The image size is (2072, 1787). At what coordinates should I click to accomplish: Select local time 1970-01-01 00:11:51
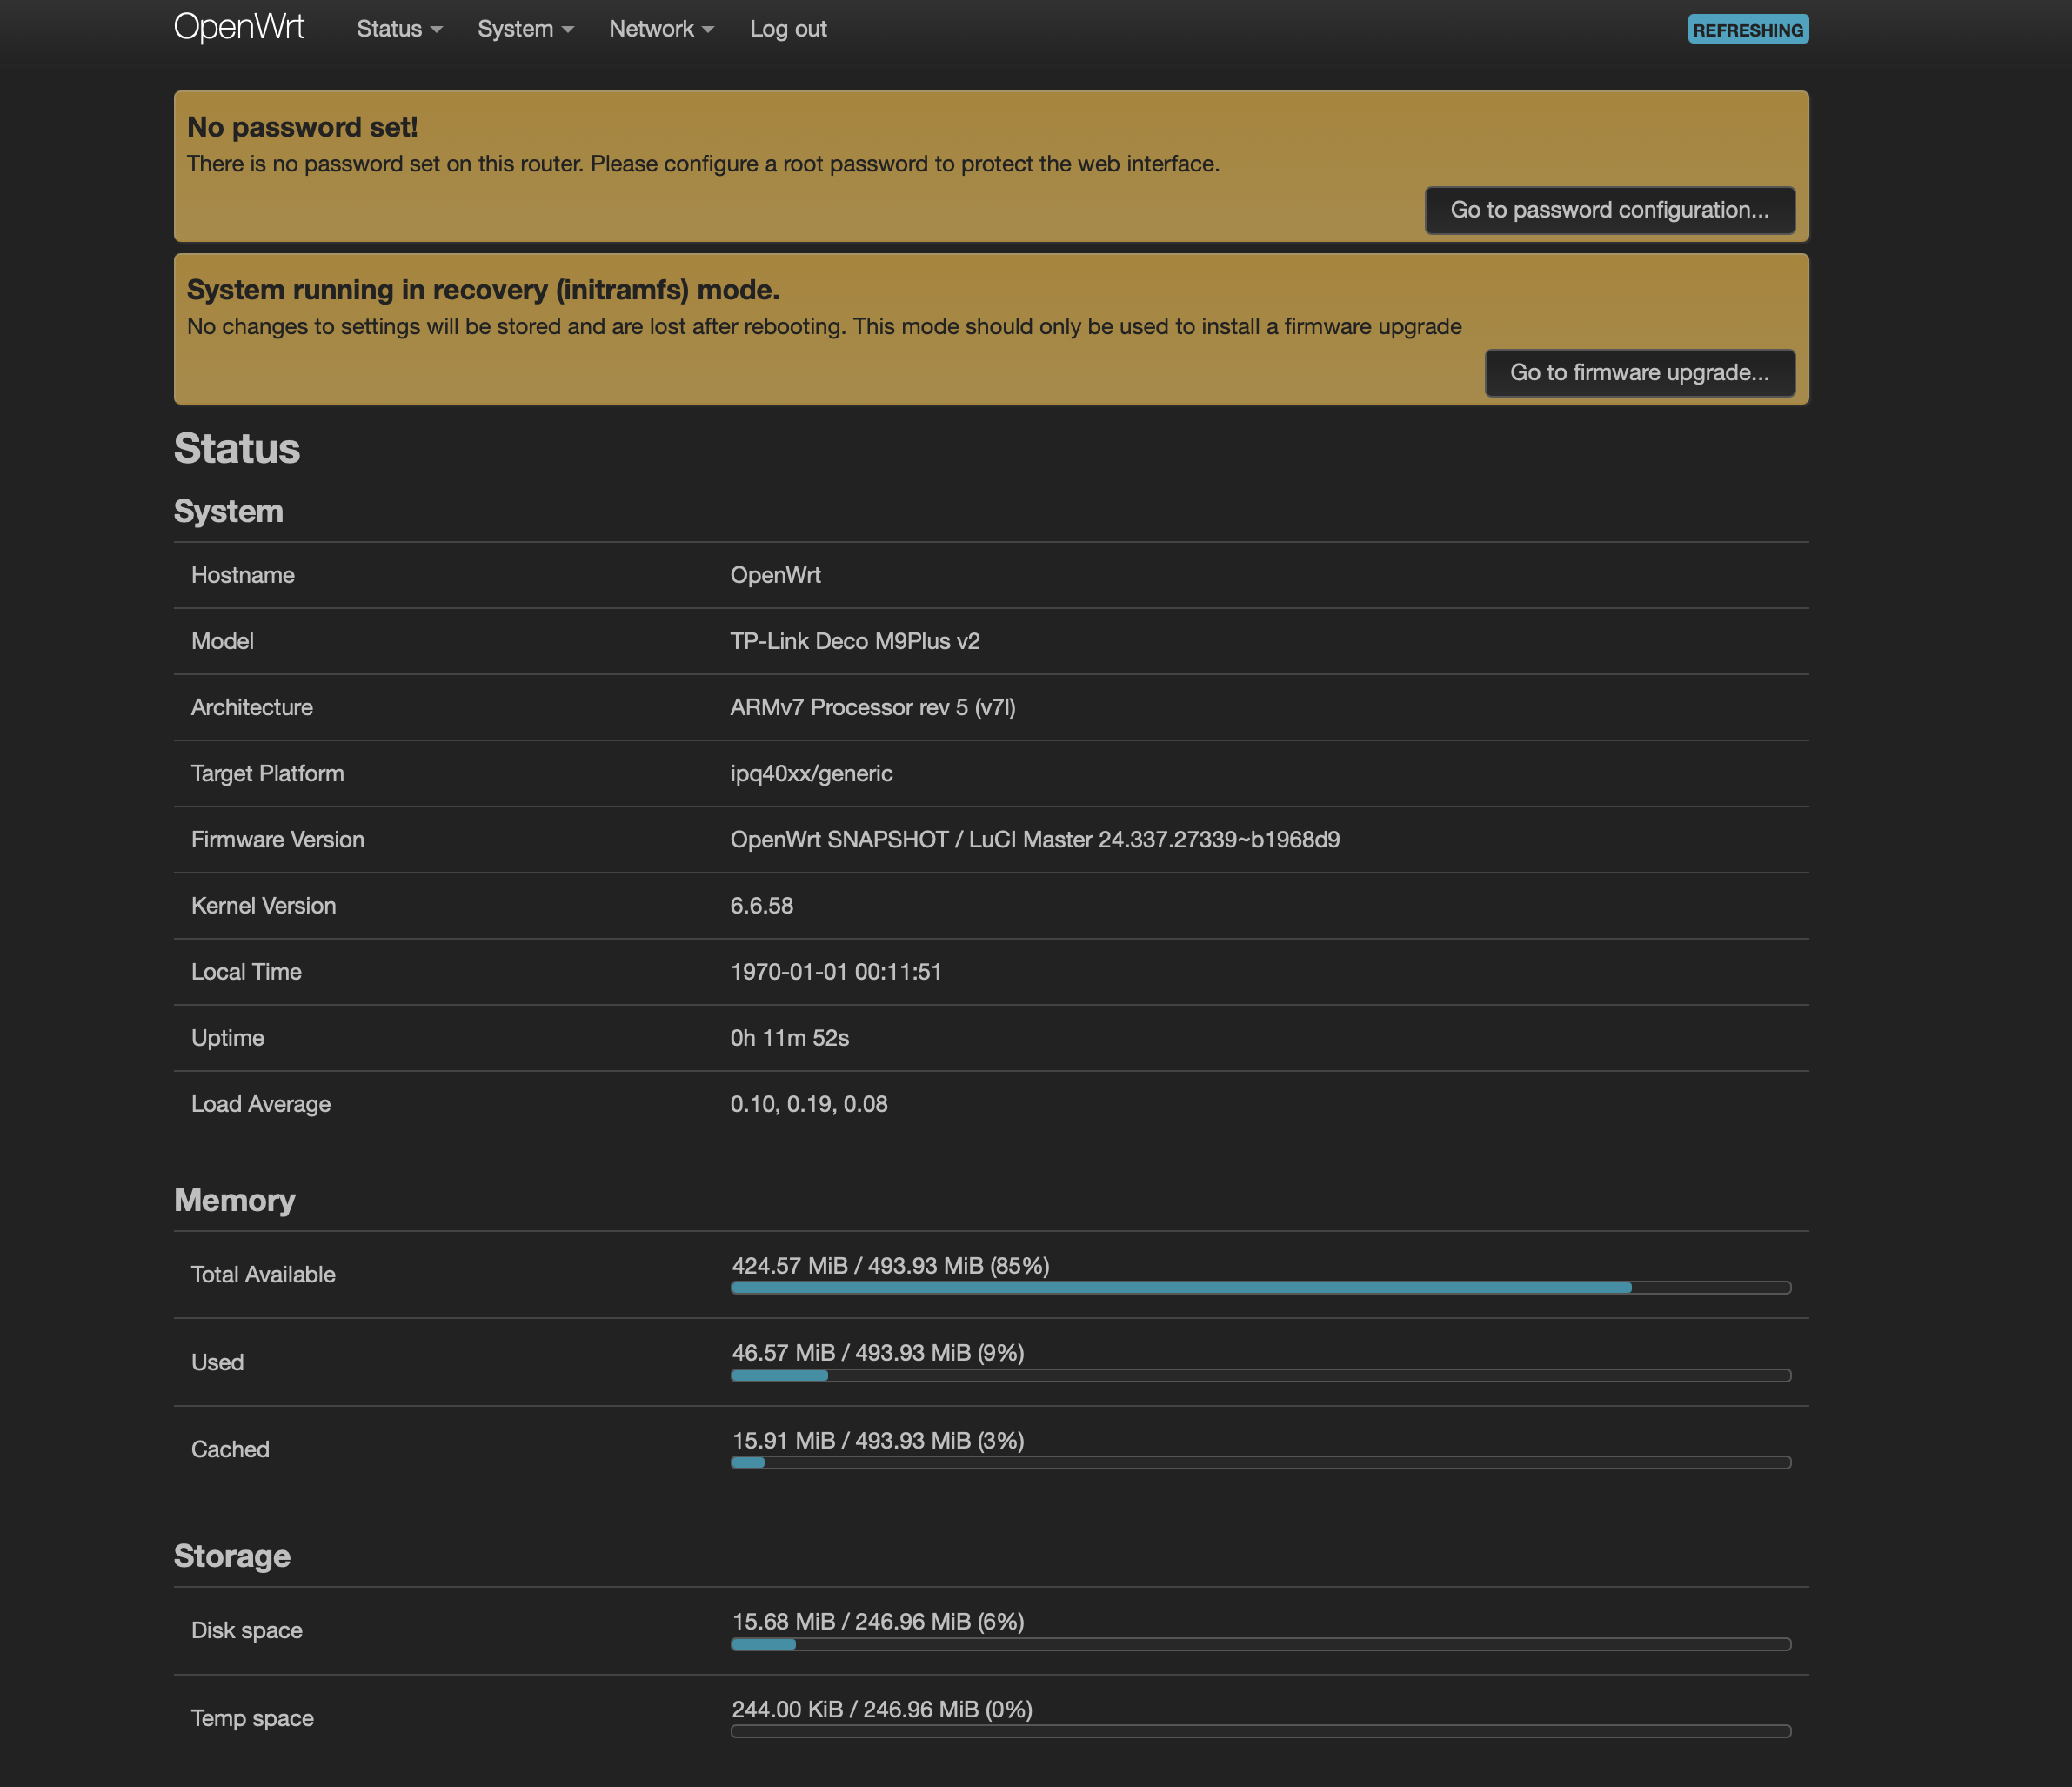(836, 971)
